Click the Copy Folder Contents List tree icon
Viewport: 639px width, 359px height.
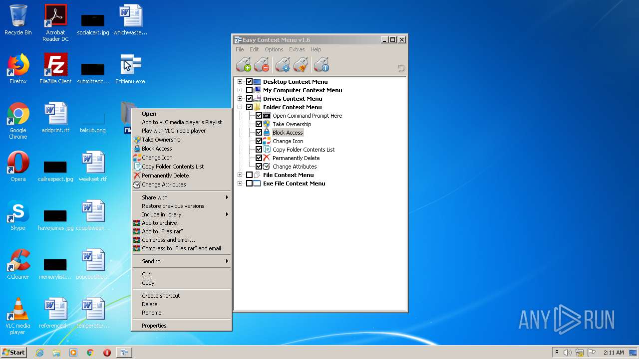tap(267, 150)
